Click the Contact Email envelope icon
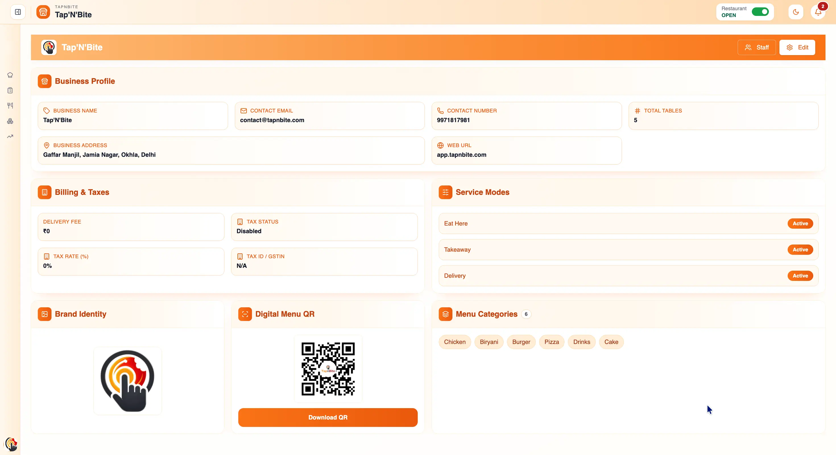Image resolution: width=836 pixels, height=455 pixels. point(243,110)
